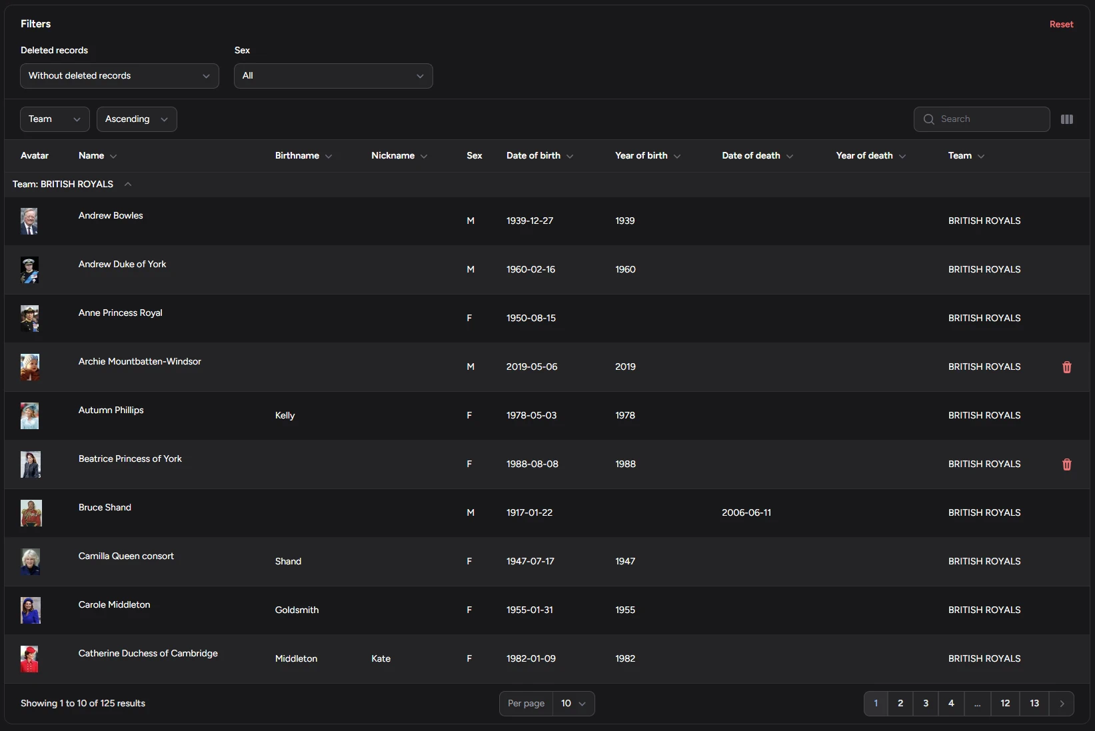The width and height of the screenshot is (1095, 731).
Task: Jump to page 13 of results
Action: coord(1034,704)
